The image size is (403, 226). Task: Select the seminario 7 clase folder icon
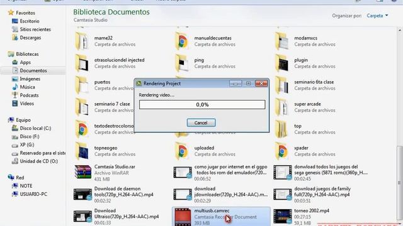(x=82, y=107)
